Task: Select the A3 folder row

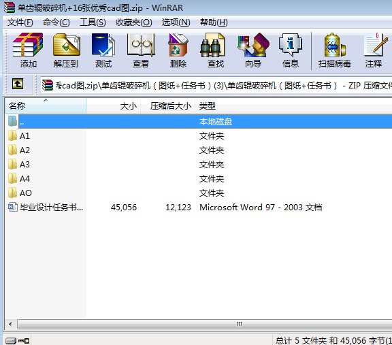Action: pos(199,164)
